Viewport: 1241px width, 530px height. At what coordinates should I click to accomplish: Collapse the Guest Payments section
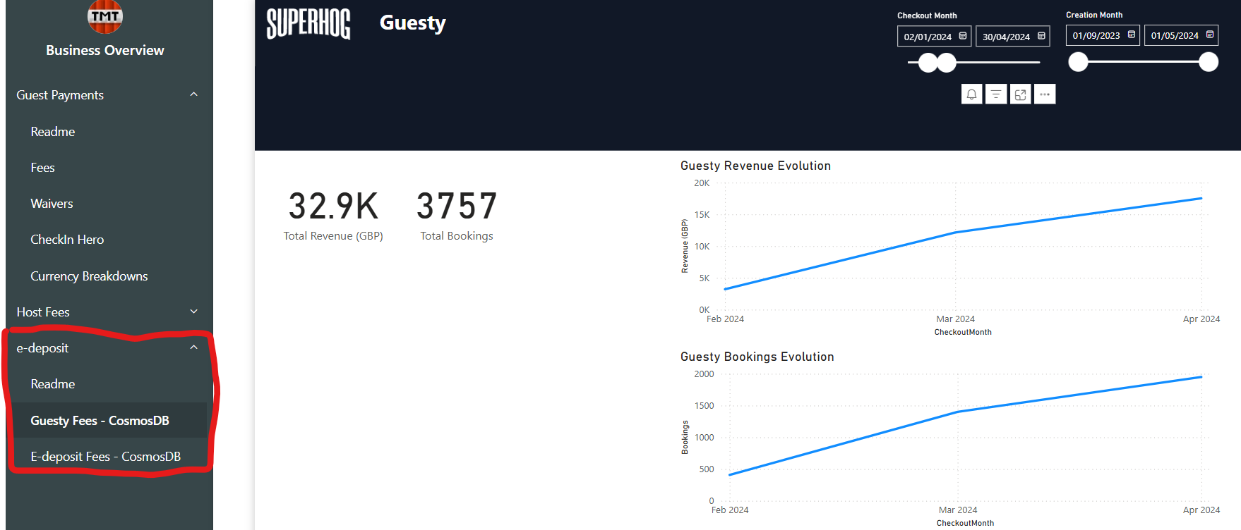(x=193, y=94)
